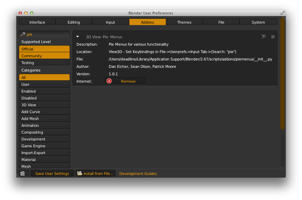Click the area split corner widget at bottom-left

(x=18, y=175)
